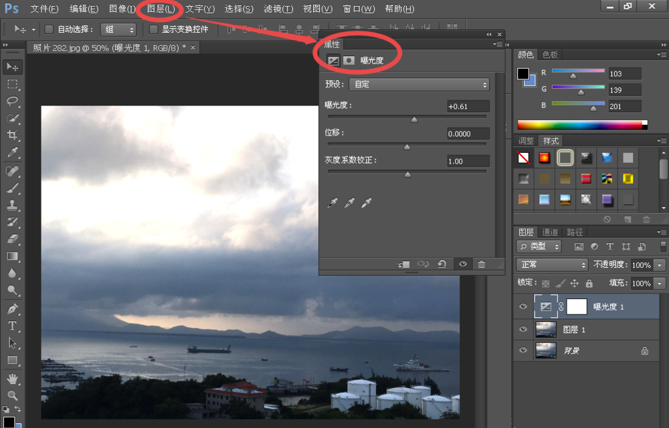Choose the Clone Stamp tool
The image size is (669, 428).
12,205
